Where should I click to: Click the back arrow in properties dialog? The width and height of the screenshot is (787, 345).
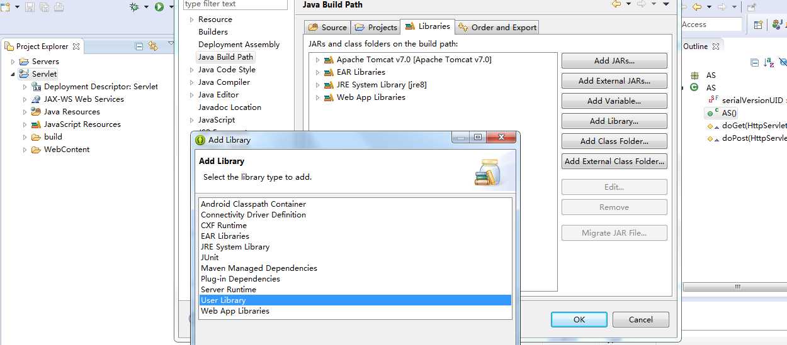coord(616,4)
